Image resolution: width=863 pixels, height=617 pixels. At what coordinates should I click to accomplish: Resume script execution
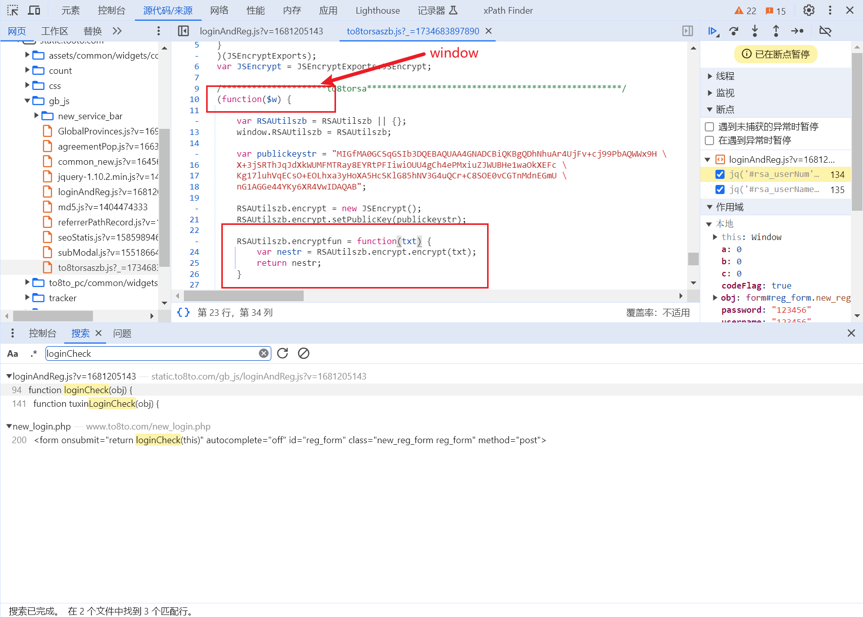pyautogui.click(x=713, y=31)
